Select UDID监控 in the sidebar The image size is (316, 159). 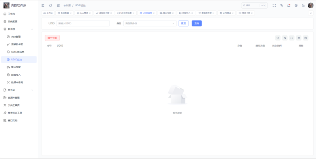tap(19, 60)
